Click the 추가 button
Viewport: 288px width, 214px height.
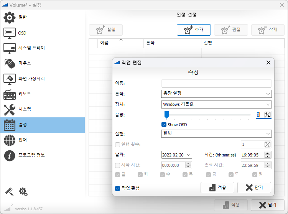coord(194,30)
